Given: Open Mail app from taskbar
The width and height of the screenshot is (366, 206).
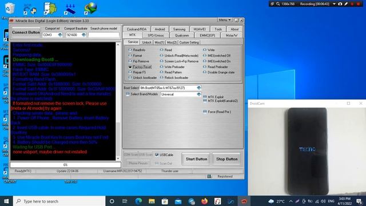Looking at the screenshot, I should 178,201.
